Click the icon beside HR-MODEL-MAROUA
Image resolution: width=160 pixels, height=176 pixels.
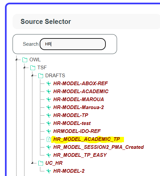49,99
